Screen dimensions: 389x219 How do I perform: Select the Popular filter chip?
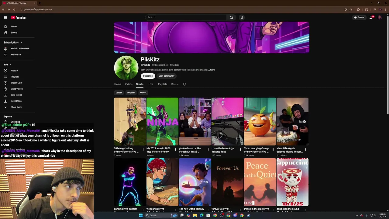click(x=131, y=93)
